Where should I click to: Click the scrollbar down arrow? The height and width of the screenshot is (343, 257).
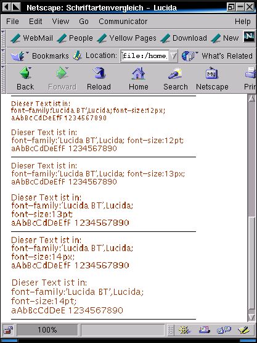point(252,318)
